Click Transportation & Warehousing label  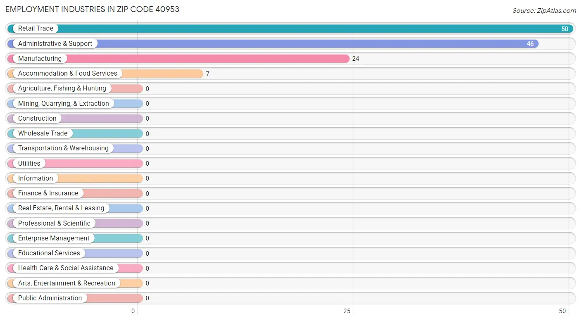pos(63,148)
